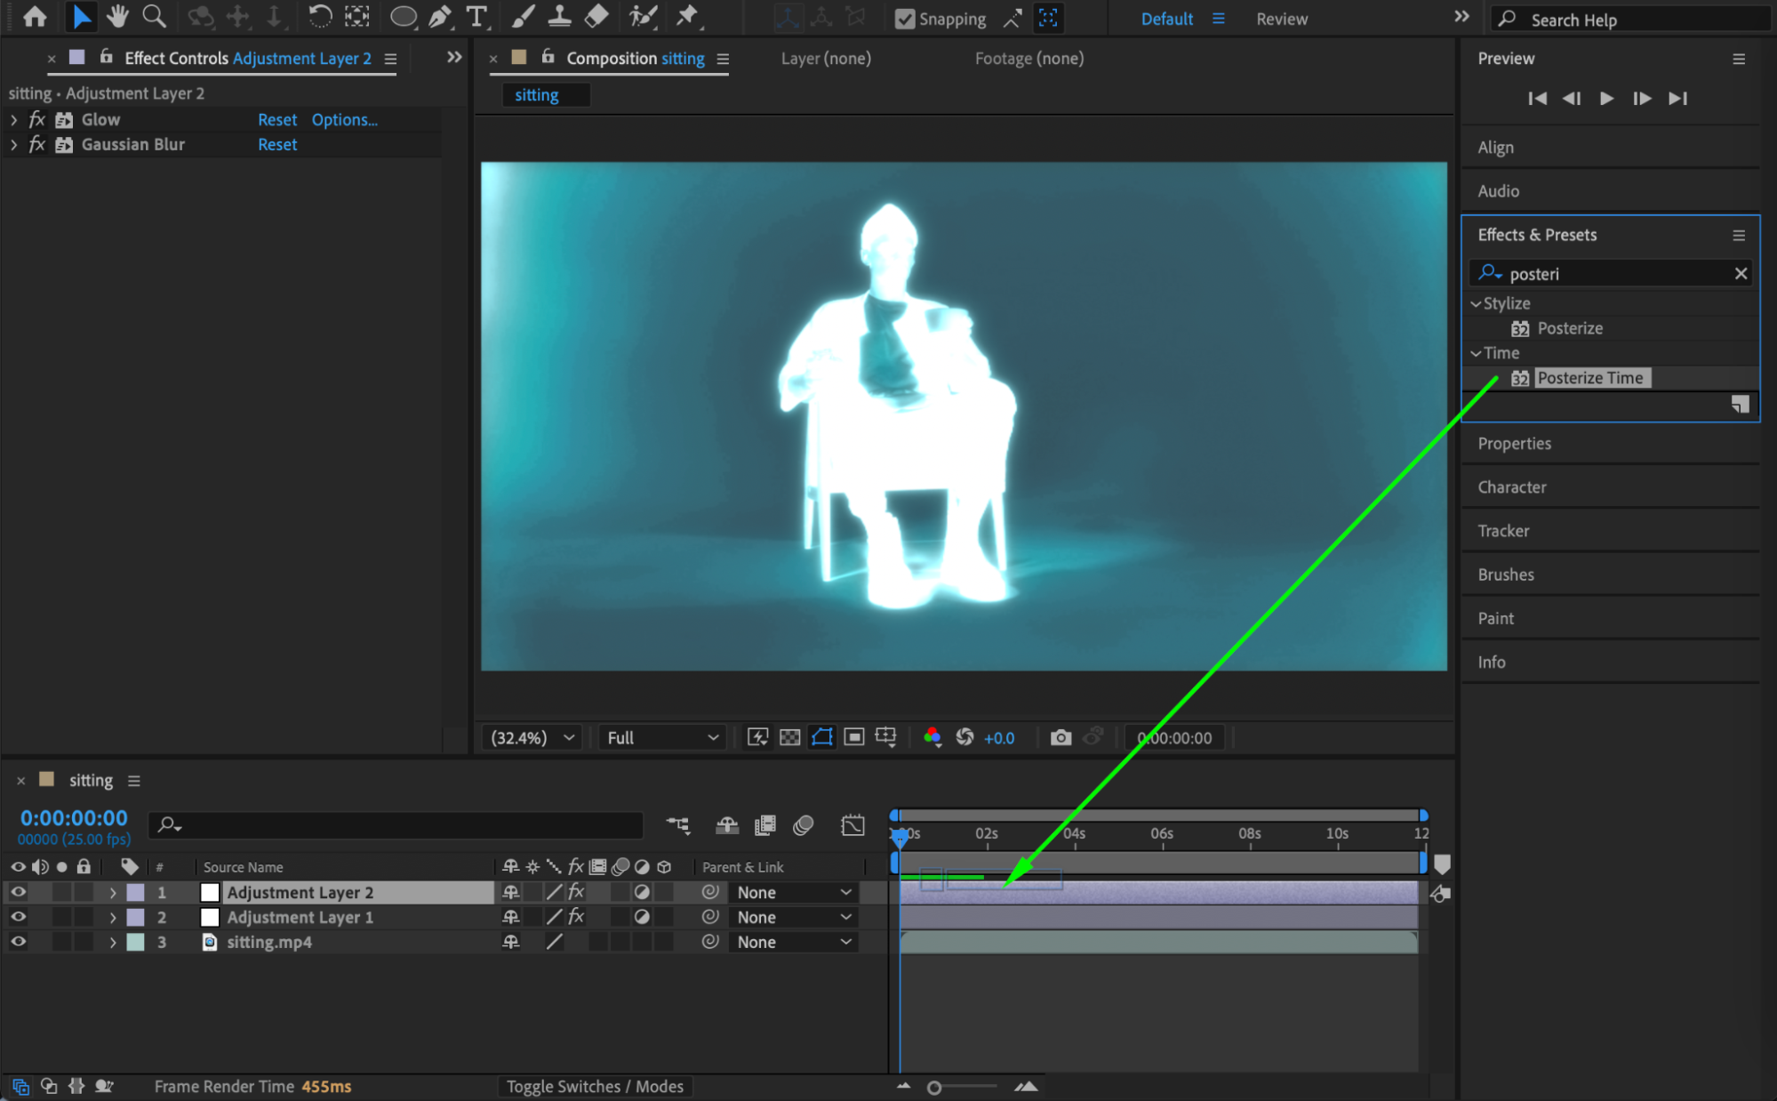The image size is (1777, 1101).
Task: Open the Character panel
Action: (x=1511, y=486)
